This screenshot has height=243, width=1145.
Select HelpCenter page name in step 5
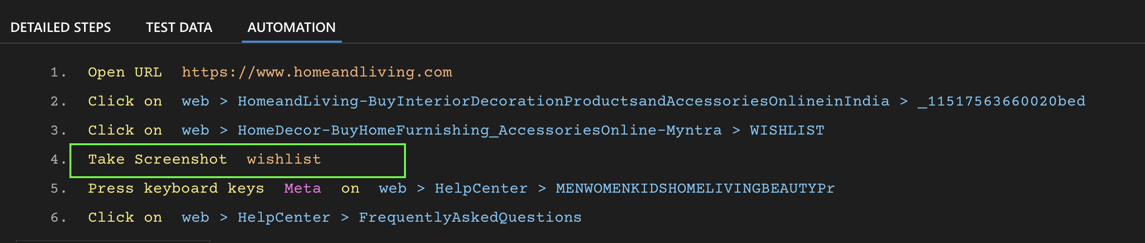[481, 188]
